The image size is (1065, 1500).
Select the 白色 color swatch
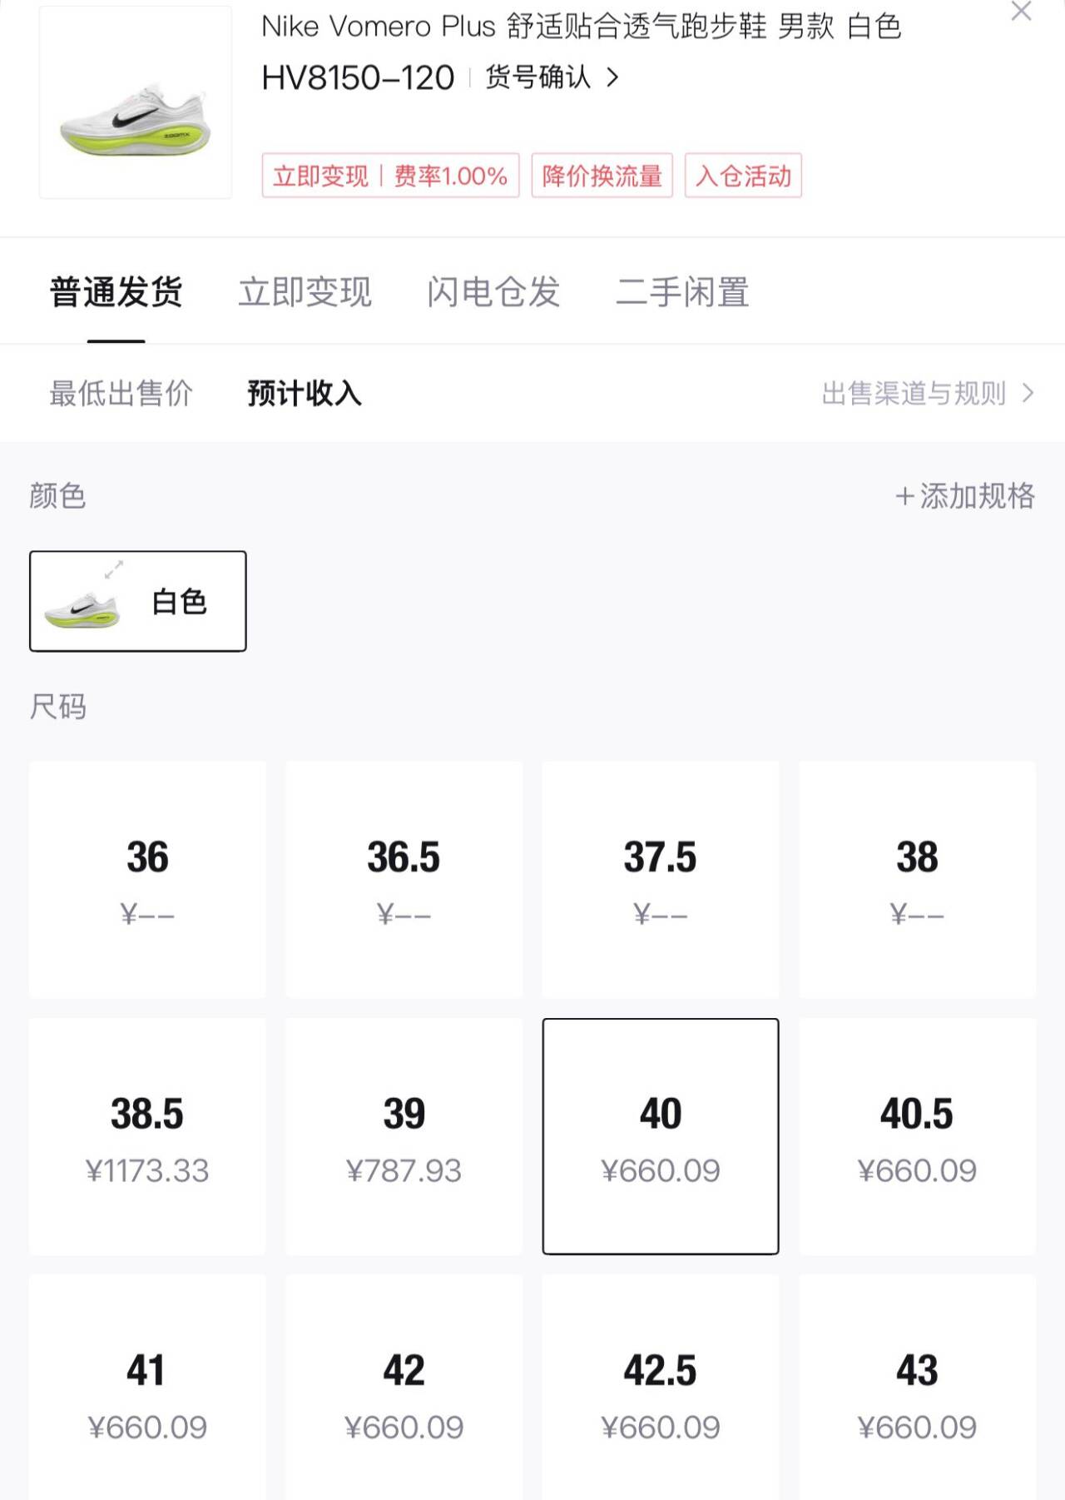click(x=138, y=601)
